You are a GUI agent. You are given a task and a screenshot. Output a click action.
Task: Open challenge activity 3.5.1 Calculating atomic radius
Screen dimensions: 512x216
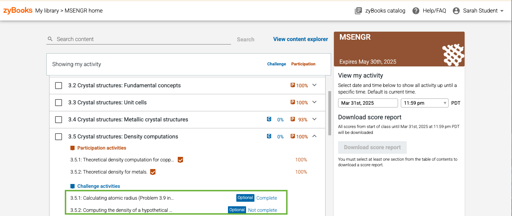122,198
